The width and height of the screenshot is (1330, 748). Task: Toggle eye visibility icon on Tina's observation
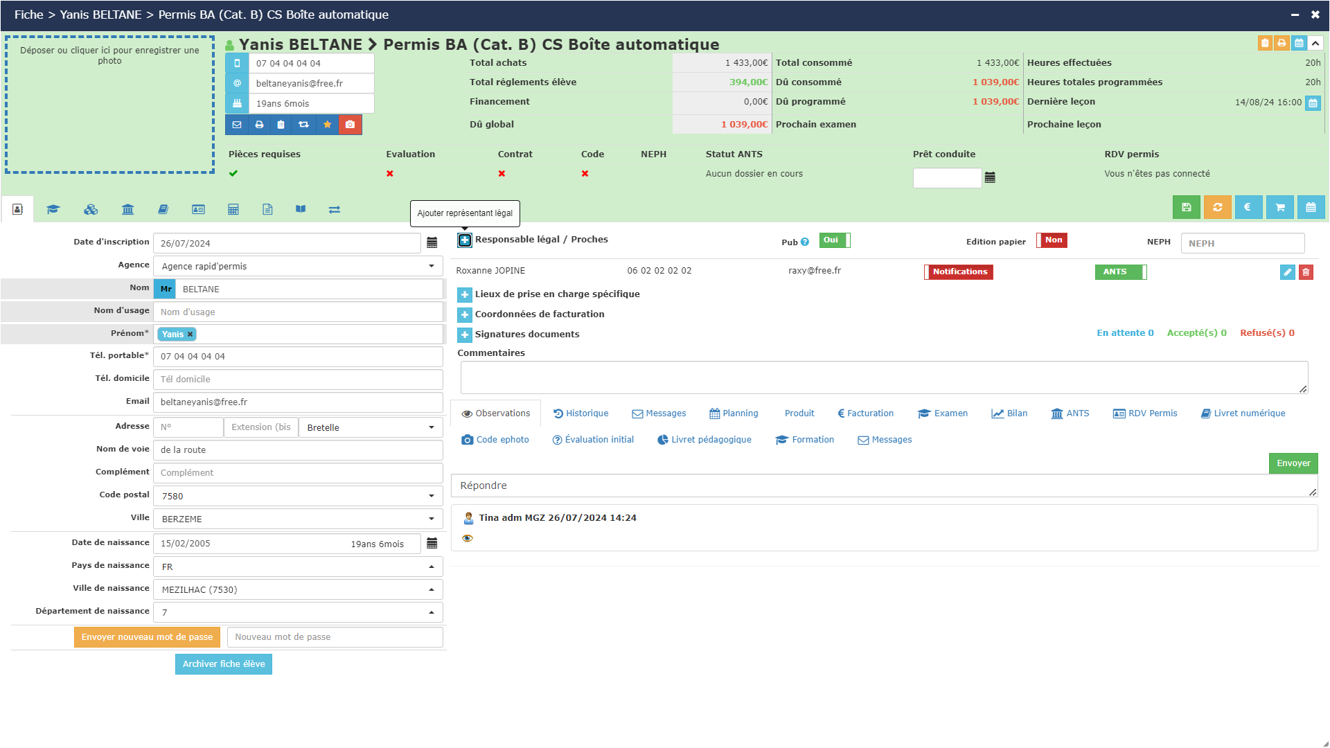coord(468,538)
